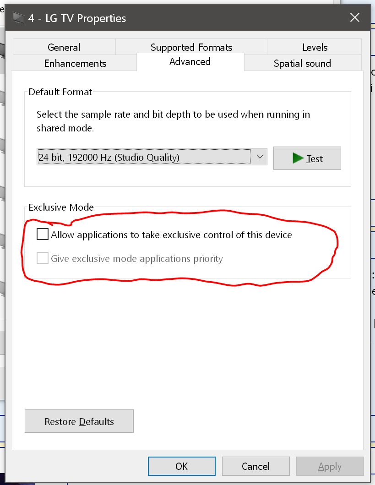Screen dimensions: 375x485
Task: Play the Test sound
Action: pos(307,158)
